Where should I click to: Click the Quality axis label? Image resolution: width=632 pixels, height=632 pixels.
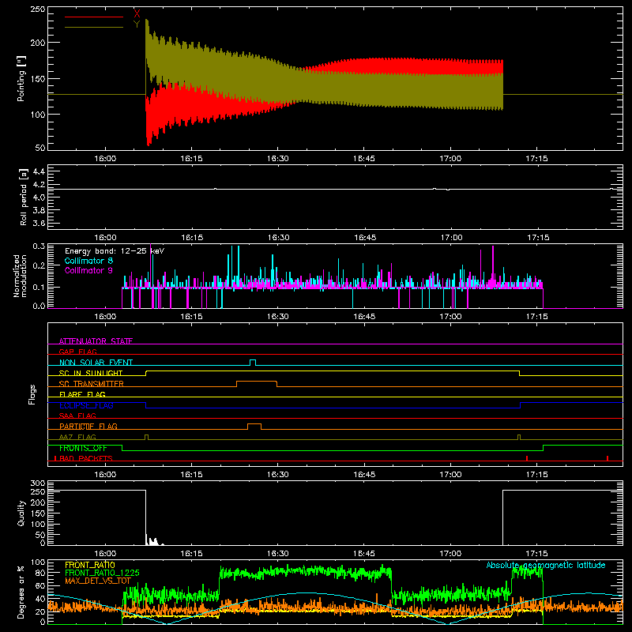coord(21,513)
